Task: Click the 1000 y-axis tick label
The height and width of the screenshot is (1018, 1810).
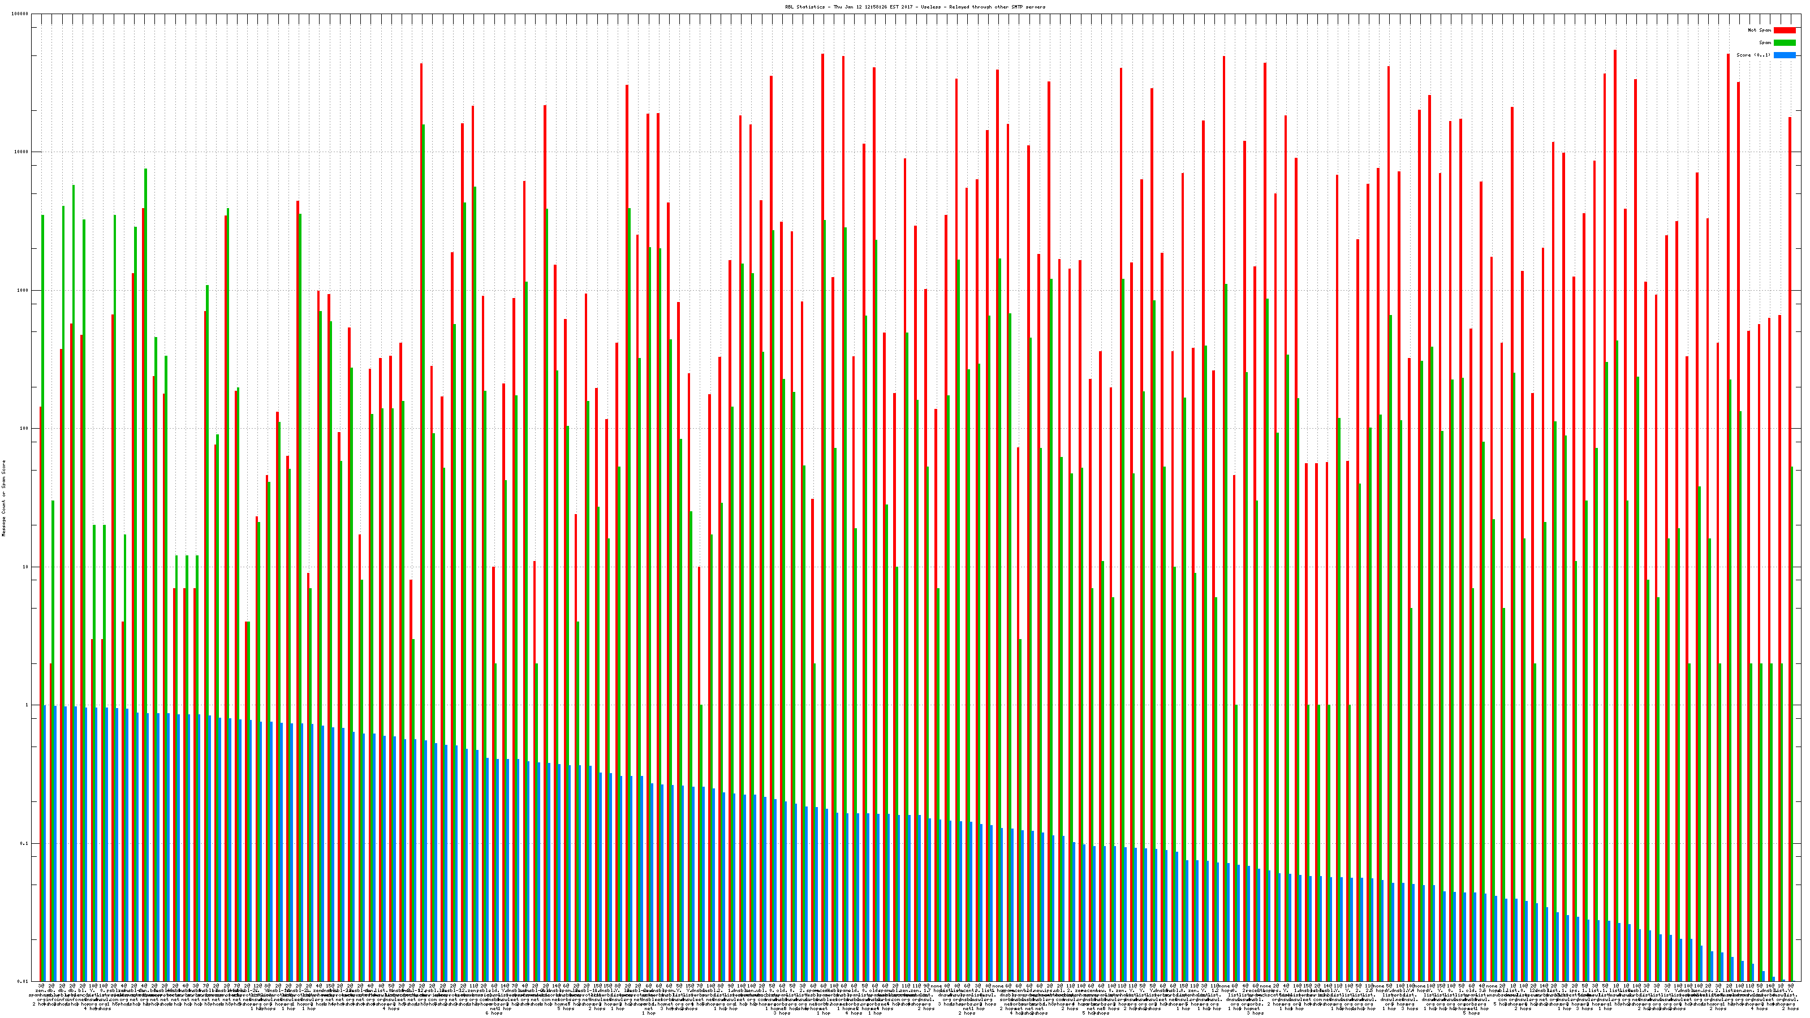Action: (23, 290)
